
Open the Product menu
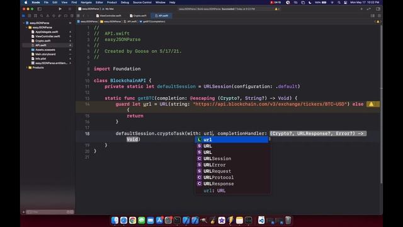pyautogui.click(x=112, y=3)
